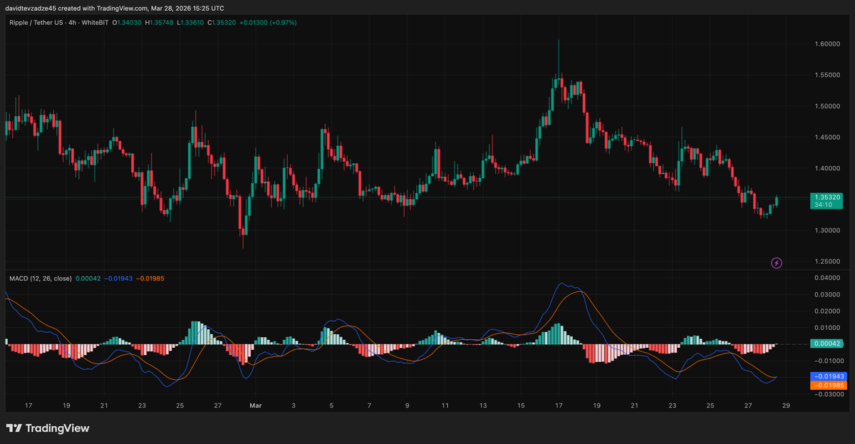Click the blue MACD value −0.01943 in the legend
Viewport: 855px width, 444px height.
coord(119,278)
